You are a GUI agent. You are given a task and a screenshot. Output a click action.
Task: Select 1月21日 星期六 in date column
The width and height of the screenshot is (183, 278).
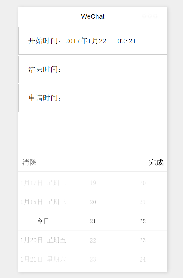coord(43,259)
